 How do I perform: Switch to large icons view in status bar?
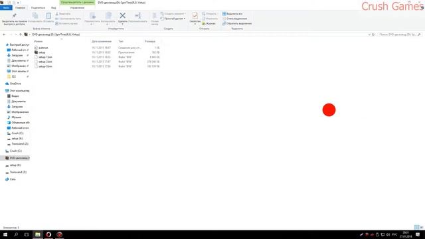[422, 227]
